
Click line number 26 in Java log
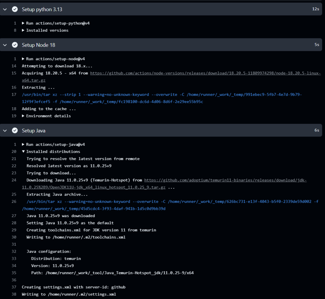[x=14, y=202]
